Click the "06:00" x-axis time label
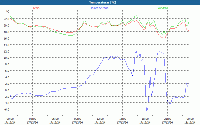 tap(55, 119)
